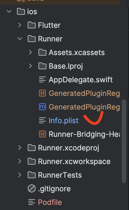Open the GeneratedPluginReg header file name

[84, 93]
